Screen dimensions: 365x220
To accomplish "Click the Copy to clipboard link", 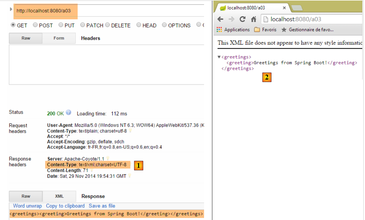I will 65,206.
